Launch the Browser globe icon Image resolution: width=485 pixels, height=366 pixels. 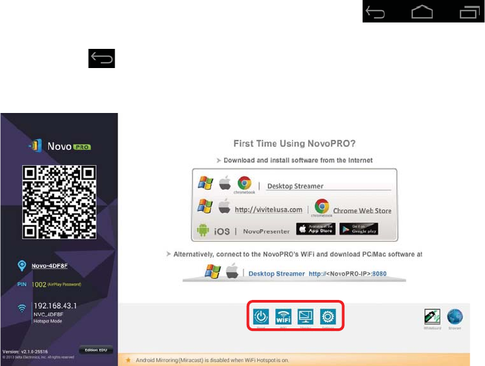[455, 317]
